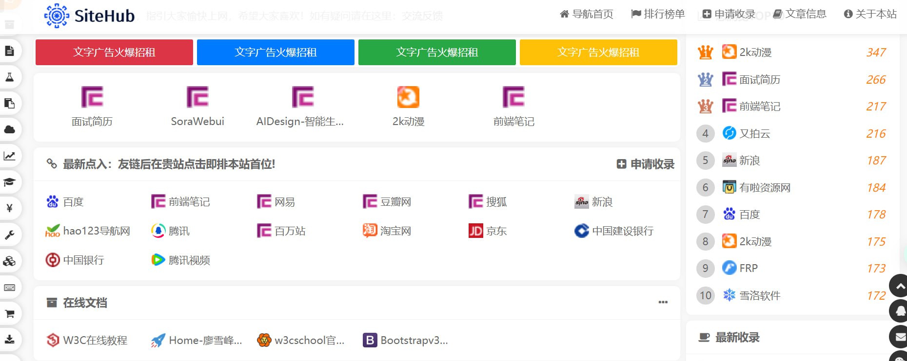Open 关于本站 in top menu

click(870, 14)
